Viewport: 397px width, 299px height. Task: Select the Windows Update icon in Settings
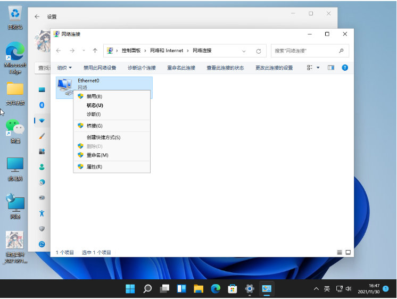(x=42, y=244)
